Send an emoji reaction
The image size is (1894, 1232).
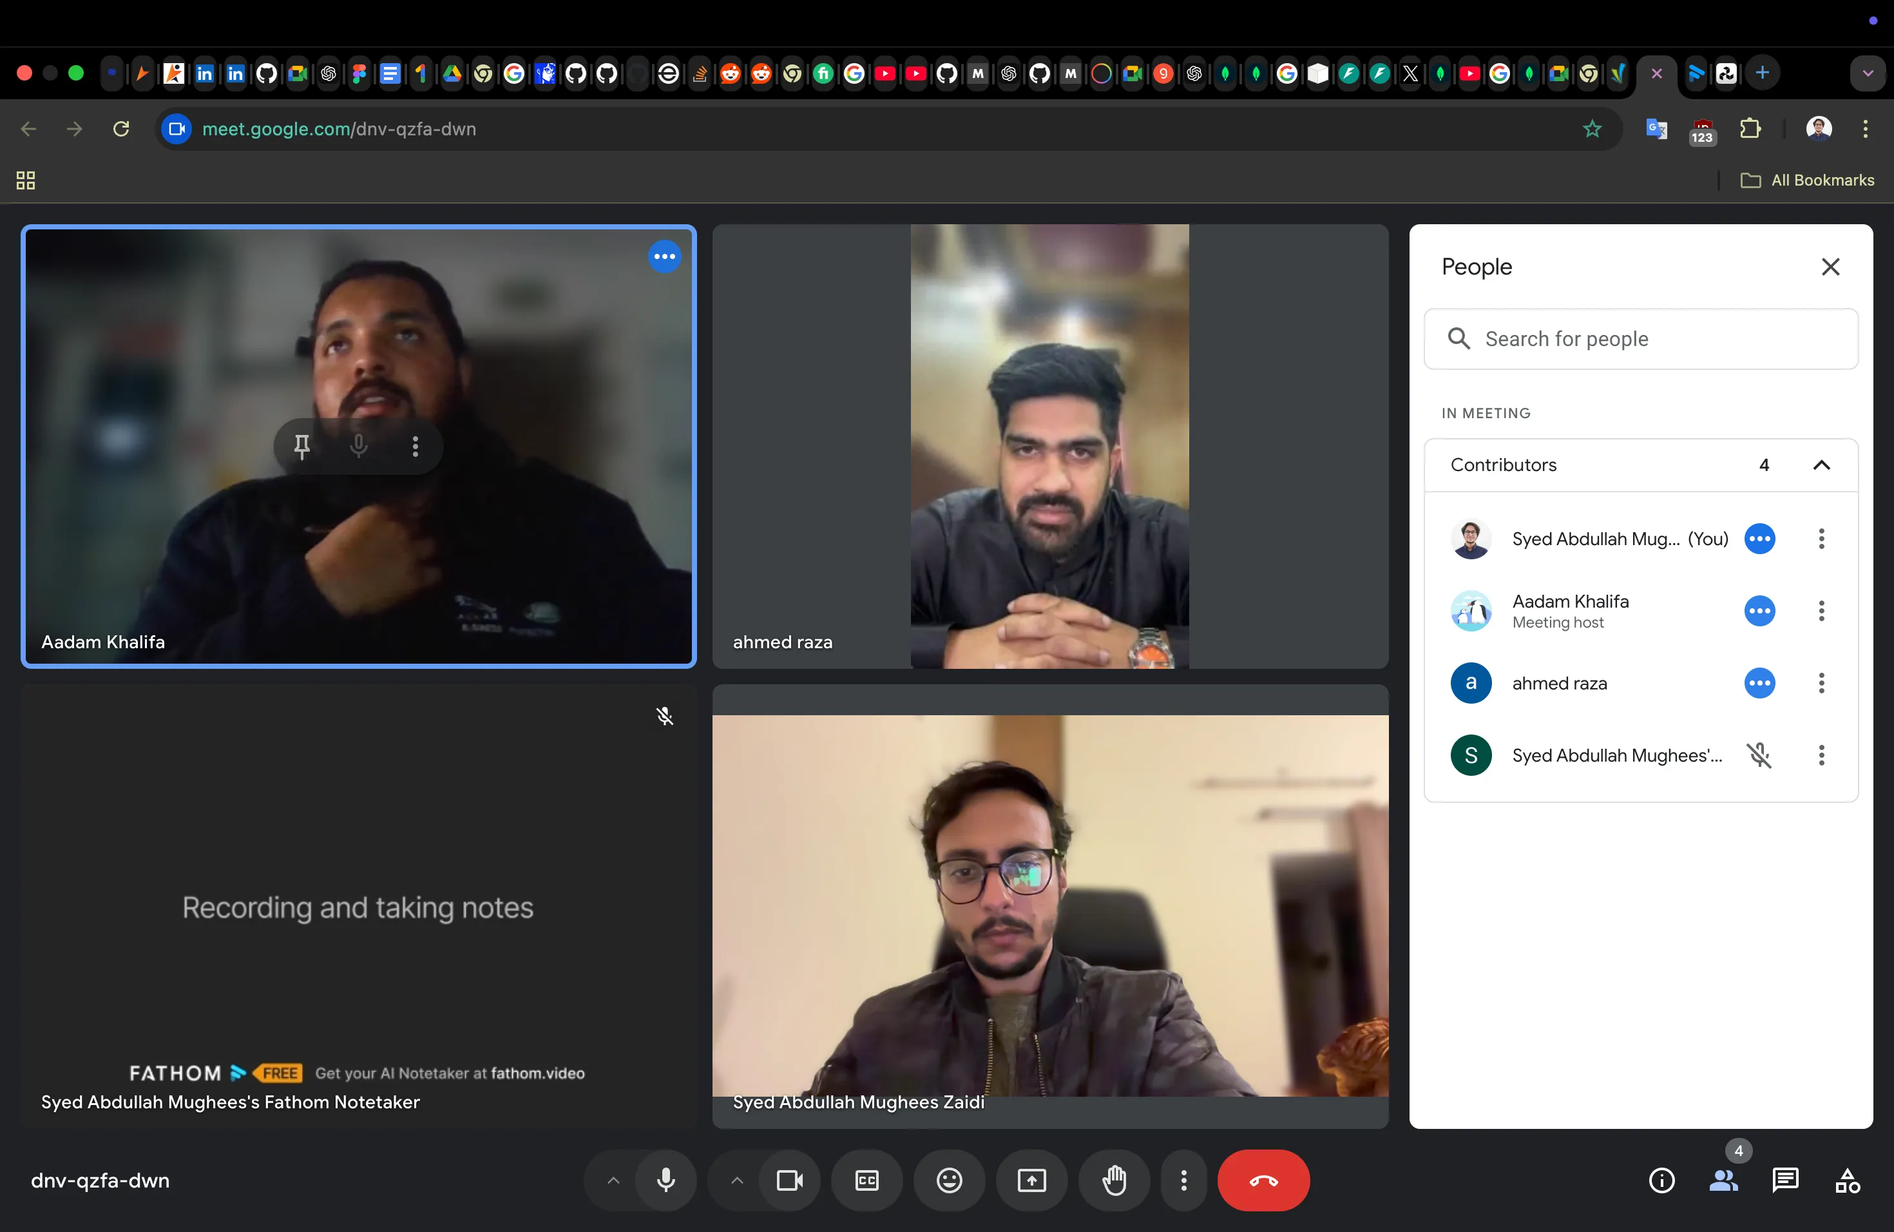(x=948, y=1180)
